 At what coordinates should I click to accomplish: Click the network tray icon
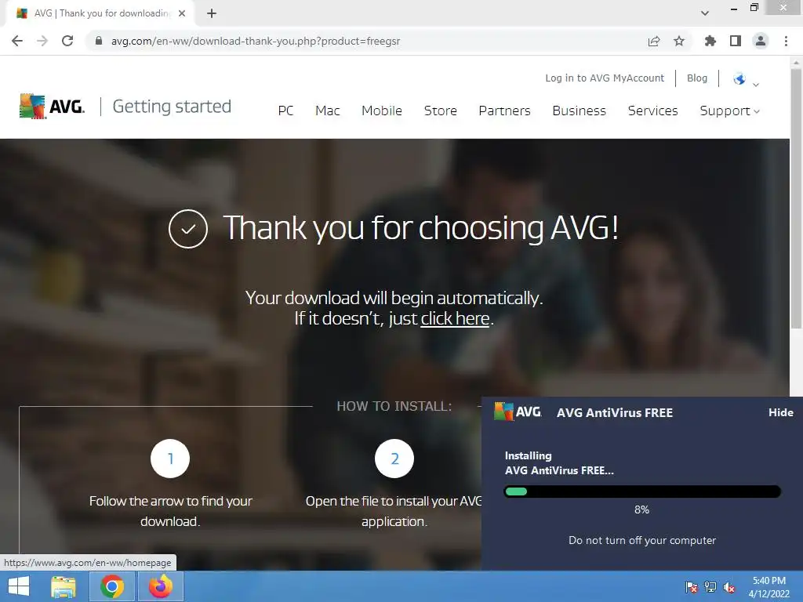(710, 587)
